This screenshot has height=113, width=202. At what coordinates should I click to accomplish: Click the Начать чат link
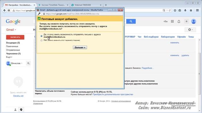[18, 96]
